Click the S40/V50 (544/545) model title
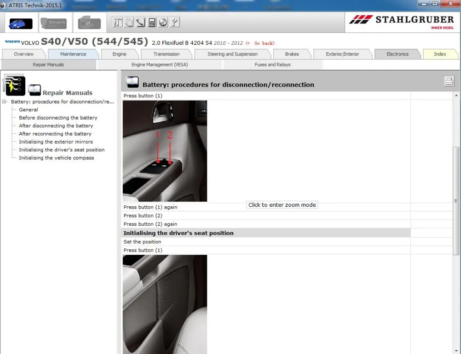The height and width of the screenshot is (354, 461). (95, 42)
